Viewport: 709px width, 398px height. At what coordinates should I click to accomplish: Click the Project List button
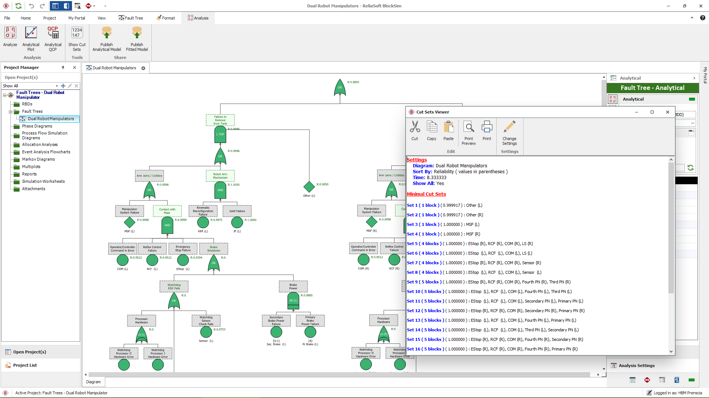coord(25,365)
